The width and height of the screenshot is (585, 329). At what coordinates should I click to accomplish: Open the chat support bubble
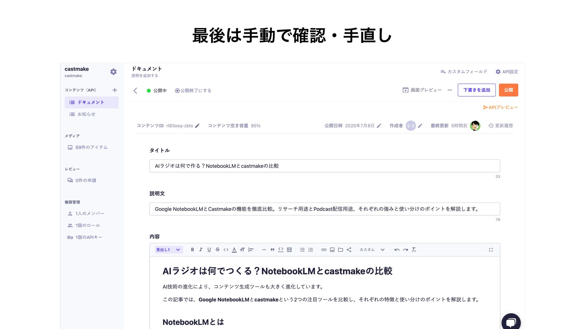[511, 322]
